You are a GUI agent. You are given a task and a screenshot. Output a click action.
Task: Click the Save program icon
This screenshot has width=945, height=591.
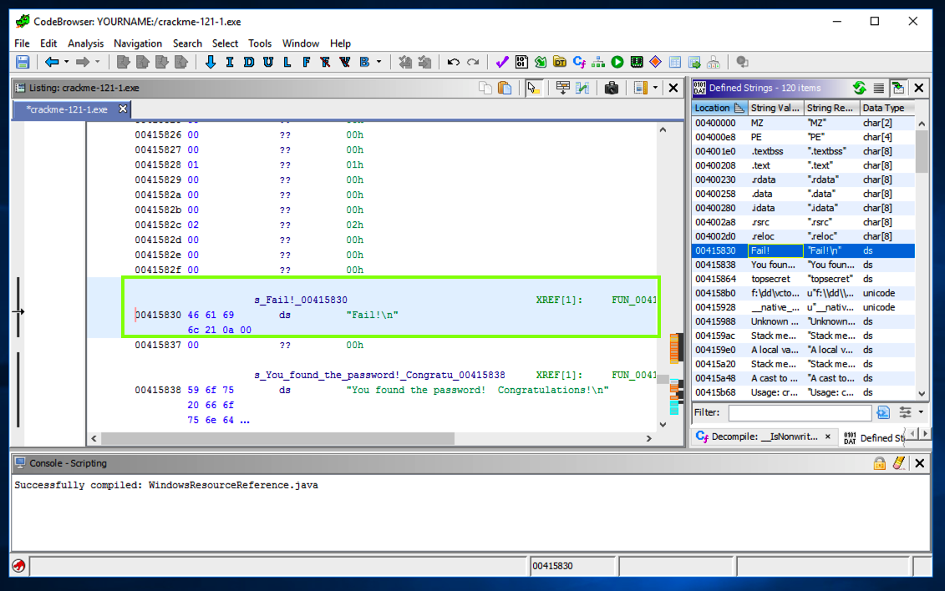23,63
